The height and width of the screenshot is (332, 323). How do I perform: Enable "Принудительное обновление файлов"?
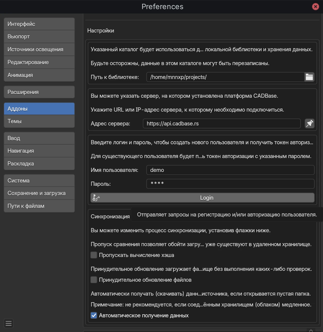pyautogui.click(x=94, y=280)
